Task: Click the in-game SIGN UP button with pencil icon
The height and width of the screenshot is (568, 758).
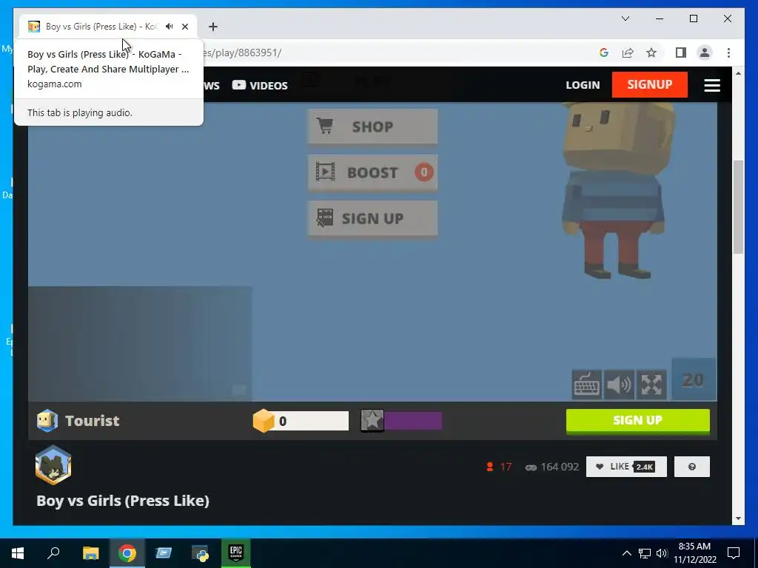Action: (372, 218)
